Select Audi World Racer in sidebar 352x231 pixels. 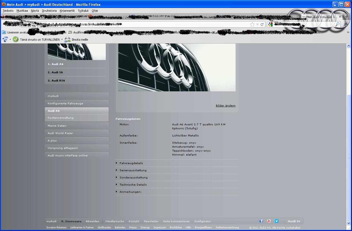pos(60,133)
